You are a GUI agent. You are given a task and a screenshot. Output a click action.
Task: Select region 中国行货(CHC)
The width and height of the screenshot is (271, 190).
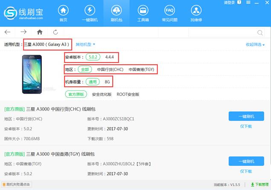[x=110, y=70]
